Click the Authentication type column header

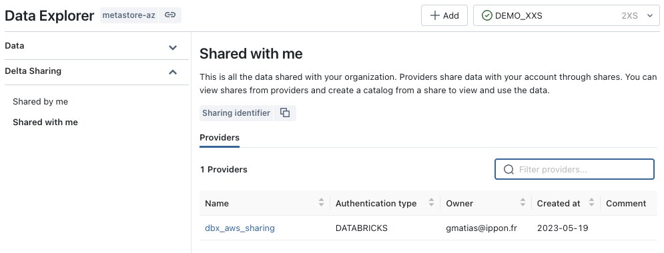[x=376, y=203]
